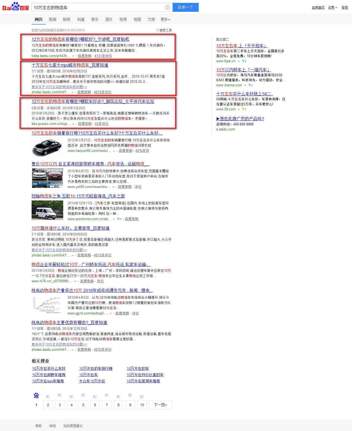Expand arrow next to bbs.pcauto.com.cn URL
The width and height of the screenshot is (352, 431).
(x=73, y=124)
